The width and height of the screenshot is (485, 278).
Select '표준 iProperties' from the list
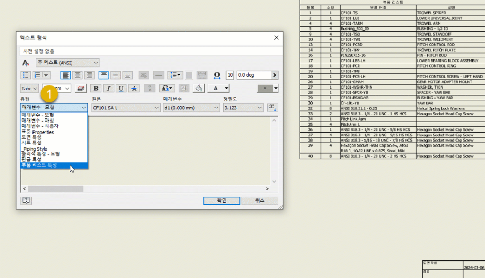click(x=54, y=132)
